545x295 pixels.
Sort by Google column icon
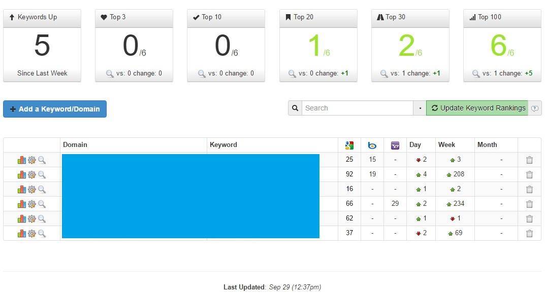tap(349, 145)
